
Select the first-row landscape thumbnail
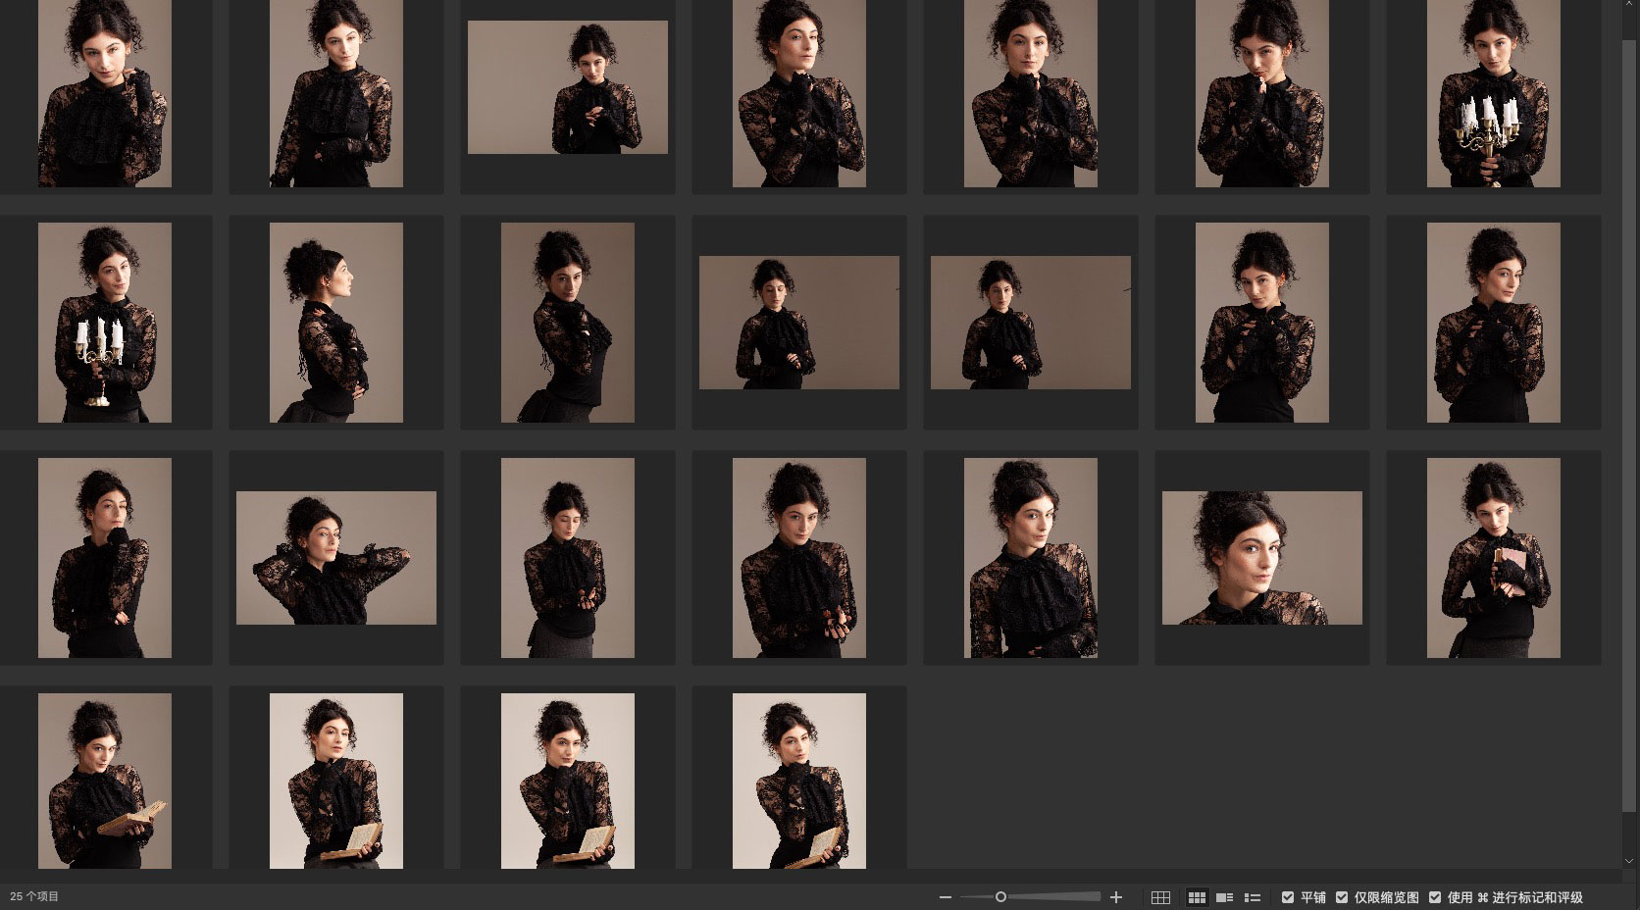click(567, 87)
